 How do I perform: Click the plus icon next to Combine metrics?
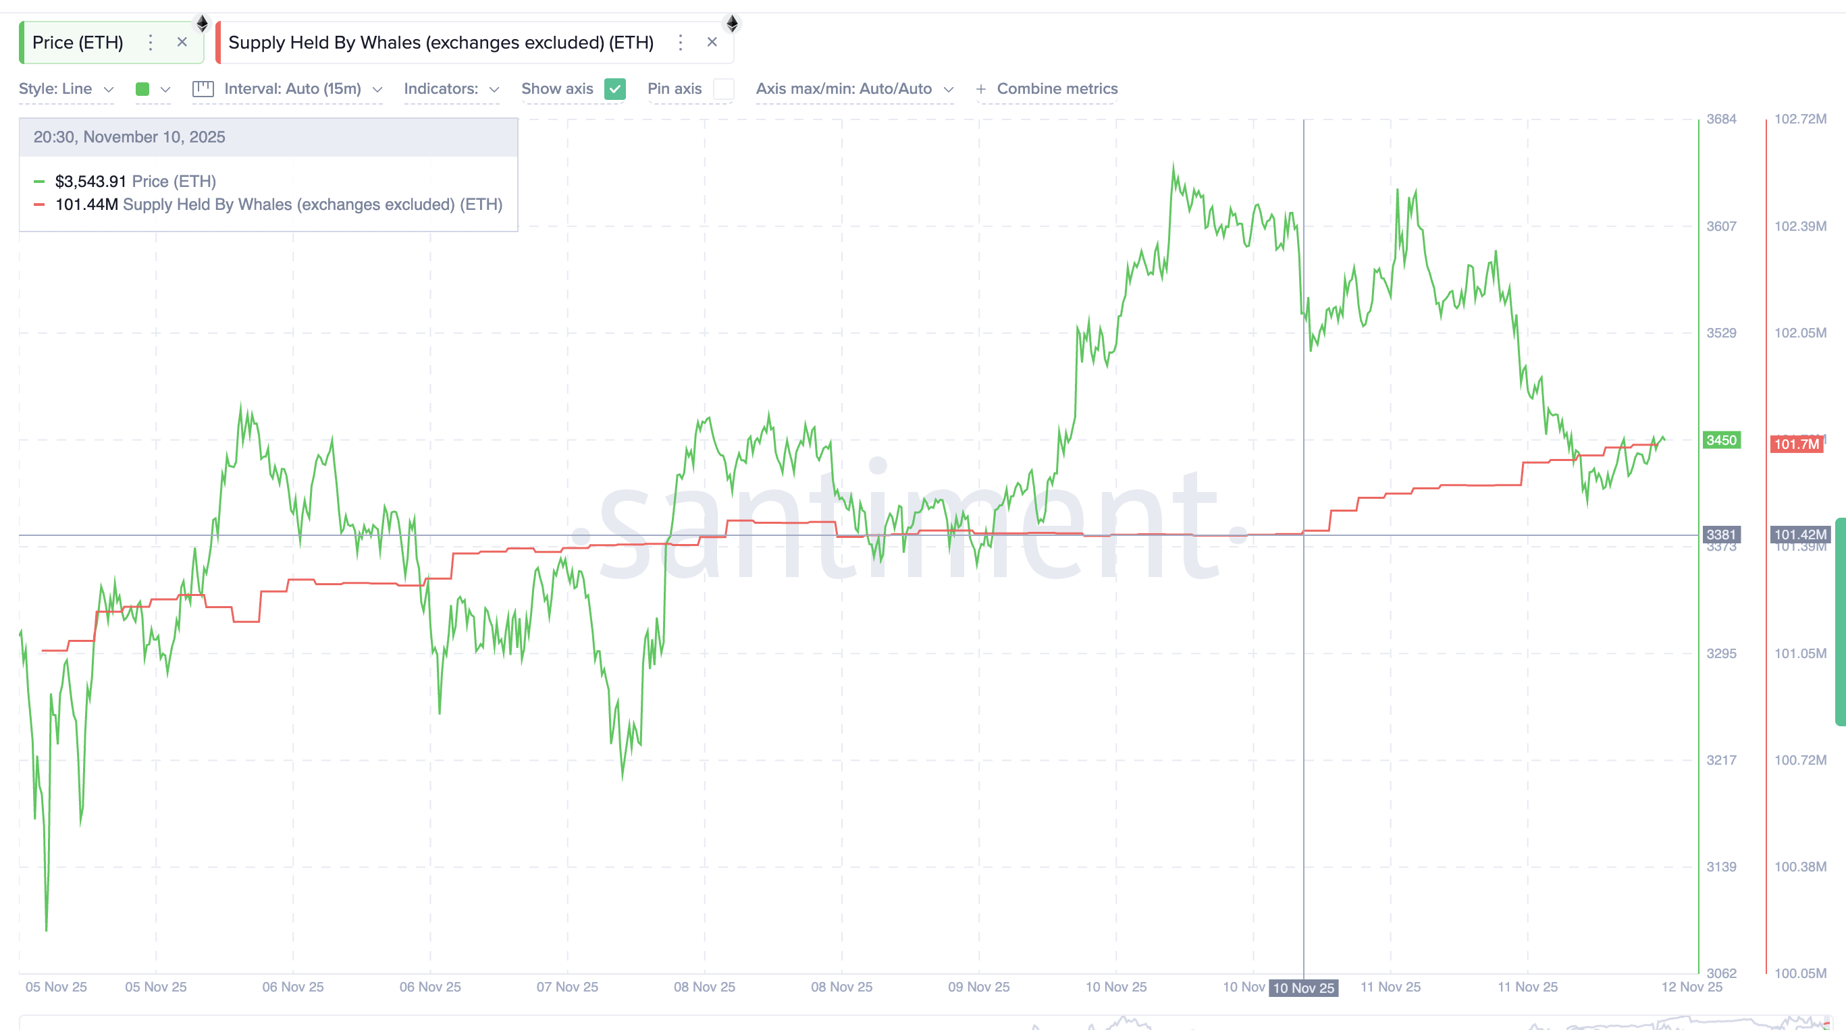coord(980,89)
